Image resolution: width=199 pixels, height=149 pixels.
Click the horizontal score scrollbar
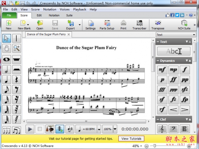86,121
